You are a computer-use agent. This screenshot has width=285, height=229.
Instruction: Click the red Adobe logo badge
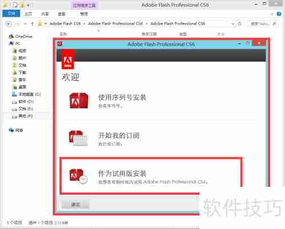coord(68,60)
